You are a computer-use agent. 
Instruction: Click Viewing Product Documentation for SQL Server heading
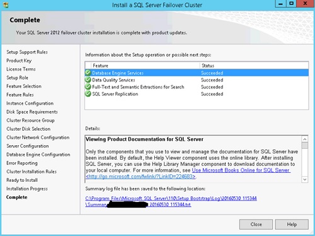pos(144,139)
